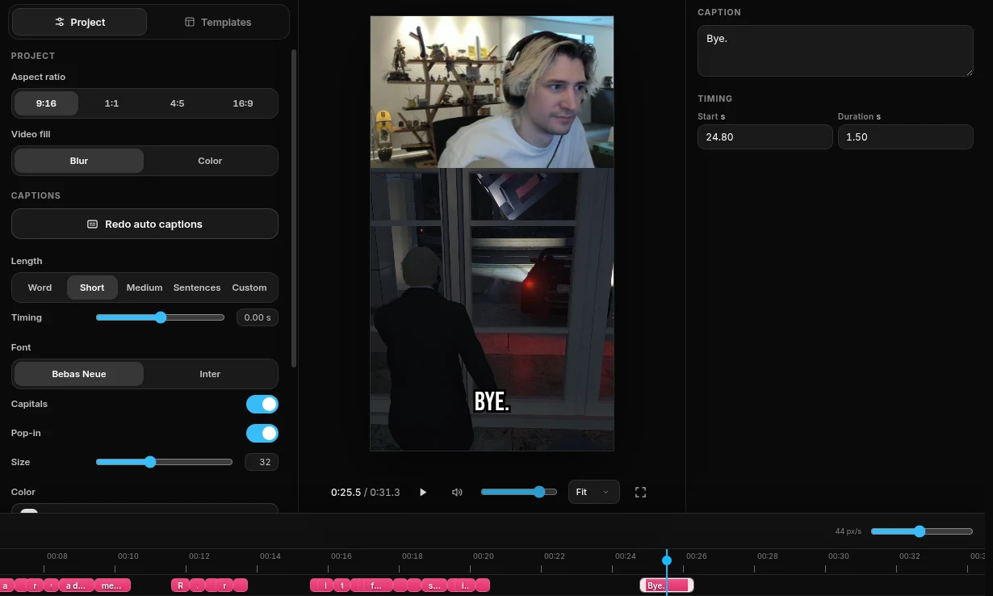Set caption length to Sentences
The image size is (993, 596).
(x=197, y=288)
